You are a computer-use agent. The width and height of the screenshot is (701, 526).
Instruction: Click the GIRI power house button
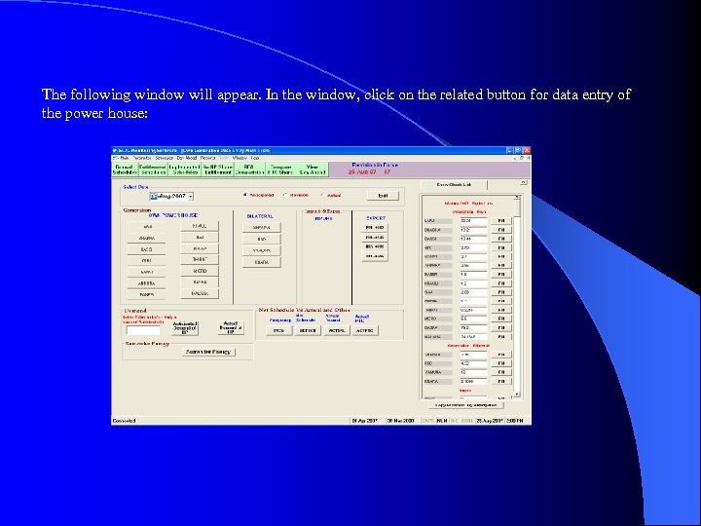coord(146,261)
